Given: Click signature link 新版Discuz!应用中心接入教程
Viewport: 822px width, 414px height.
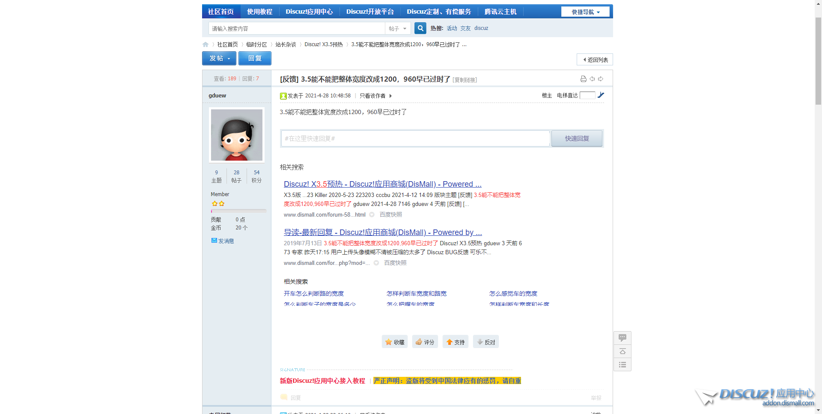Looking at the screenshot, I should (x=322, y=381).
